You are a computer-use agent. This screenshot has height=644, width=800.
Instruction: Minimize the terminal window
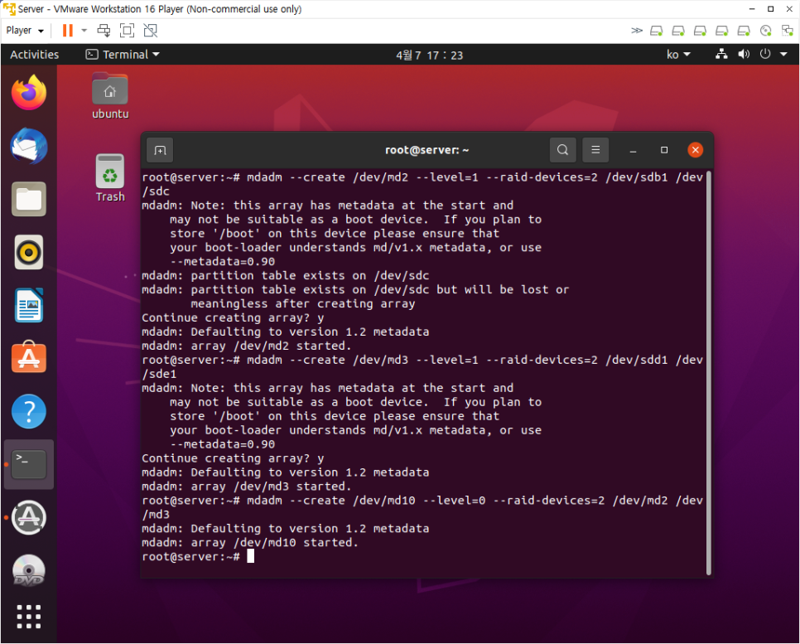click(633, 150)
